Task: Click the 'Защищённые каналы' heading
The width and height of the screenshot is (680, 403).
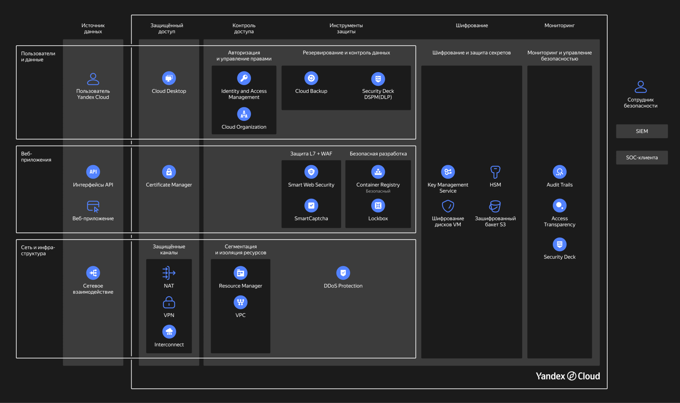Action: 169,250
